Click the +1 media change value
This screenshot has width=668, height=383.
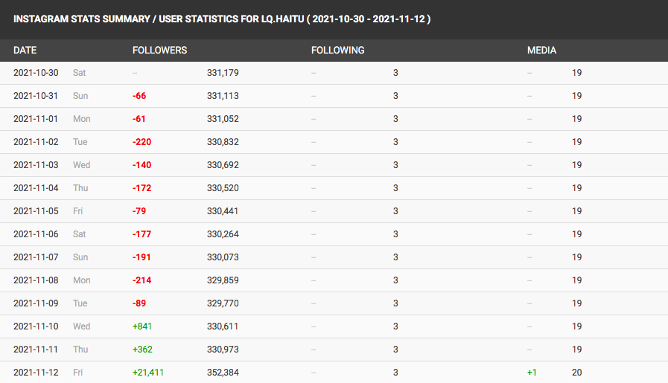tap(532, 373)
